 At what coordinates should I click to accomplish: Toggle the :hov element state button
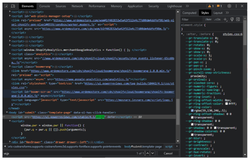point(208,19)
